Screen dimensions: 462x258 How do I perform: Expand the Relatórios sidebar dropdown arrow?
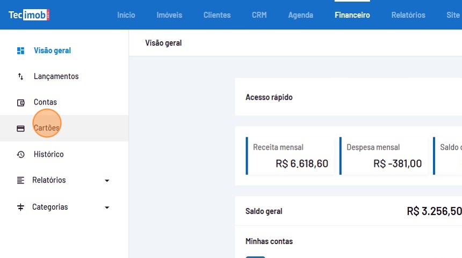107,181
